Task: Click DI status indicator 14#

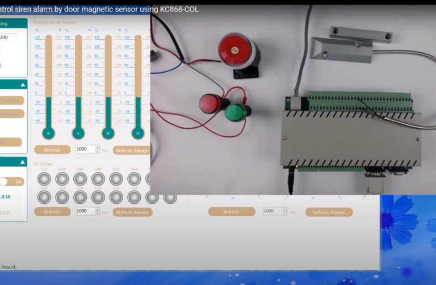Action: (x=134, y=197)
